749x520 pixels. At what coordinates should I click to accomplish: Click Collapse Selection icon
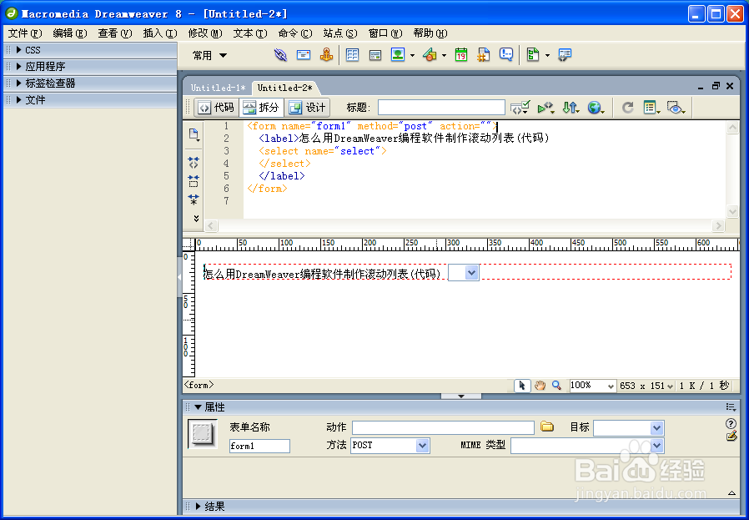coord(194,180)
